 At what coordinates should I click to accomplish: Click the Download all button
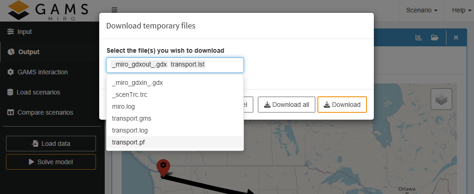coord(286,105)
